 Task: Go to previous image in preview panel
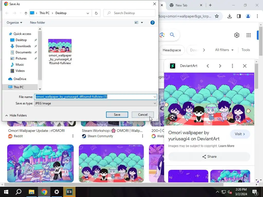[x=208, y=66]
